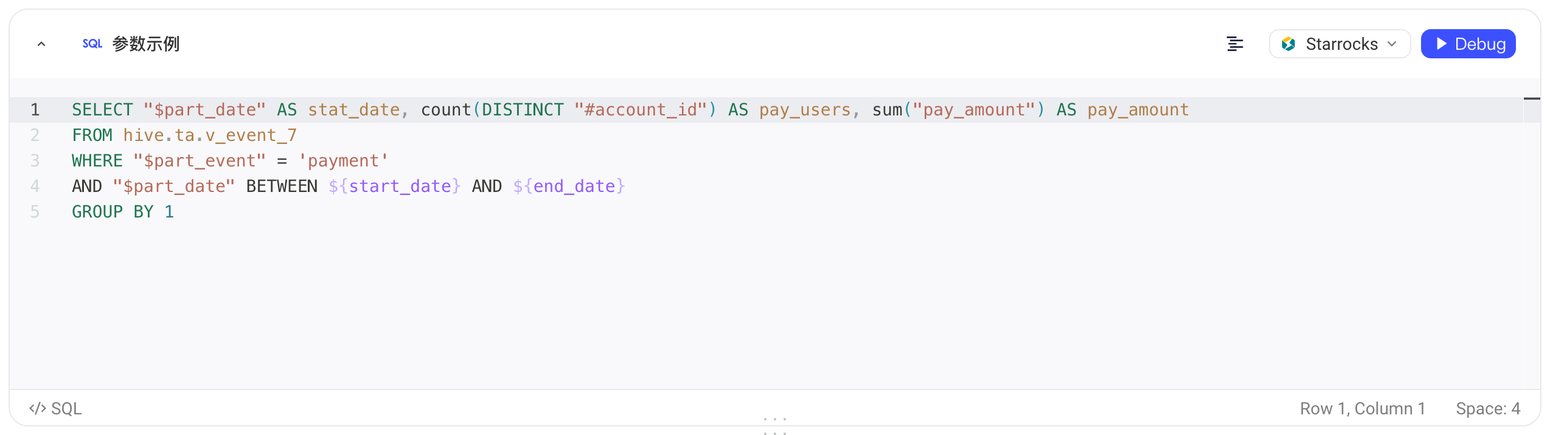Click the ${end_date} parameter
The height and width of the screenshot is (435, 1550).
(x=569, y=186)
